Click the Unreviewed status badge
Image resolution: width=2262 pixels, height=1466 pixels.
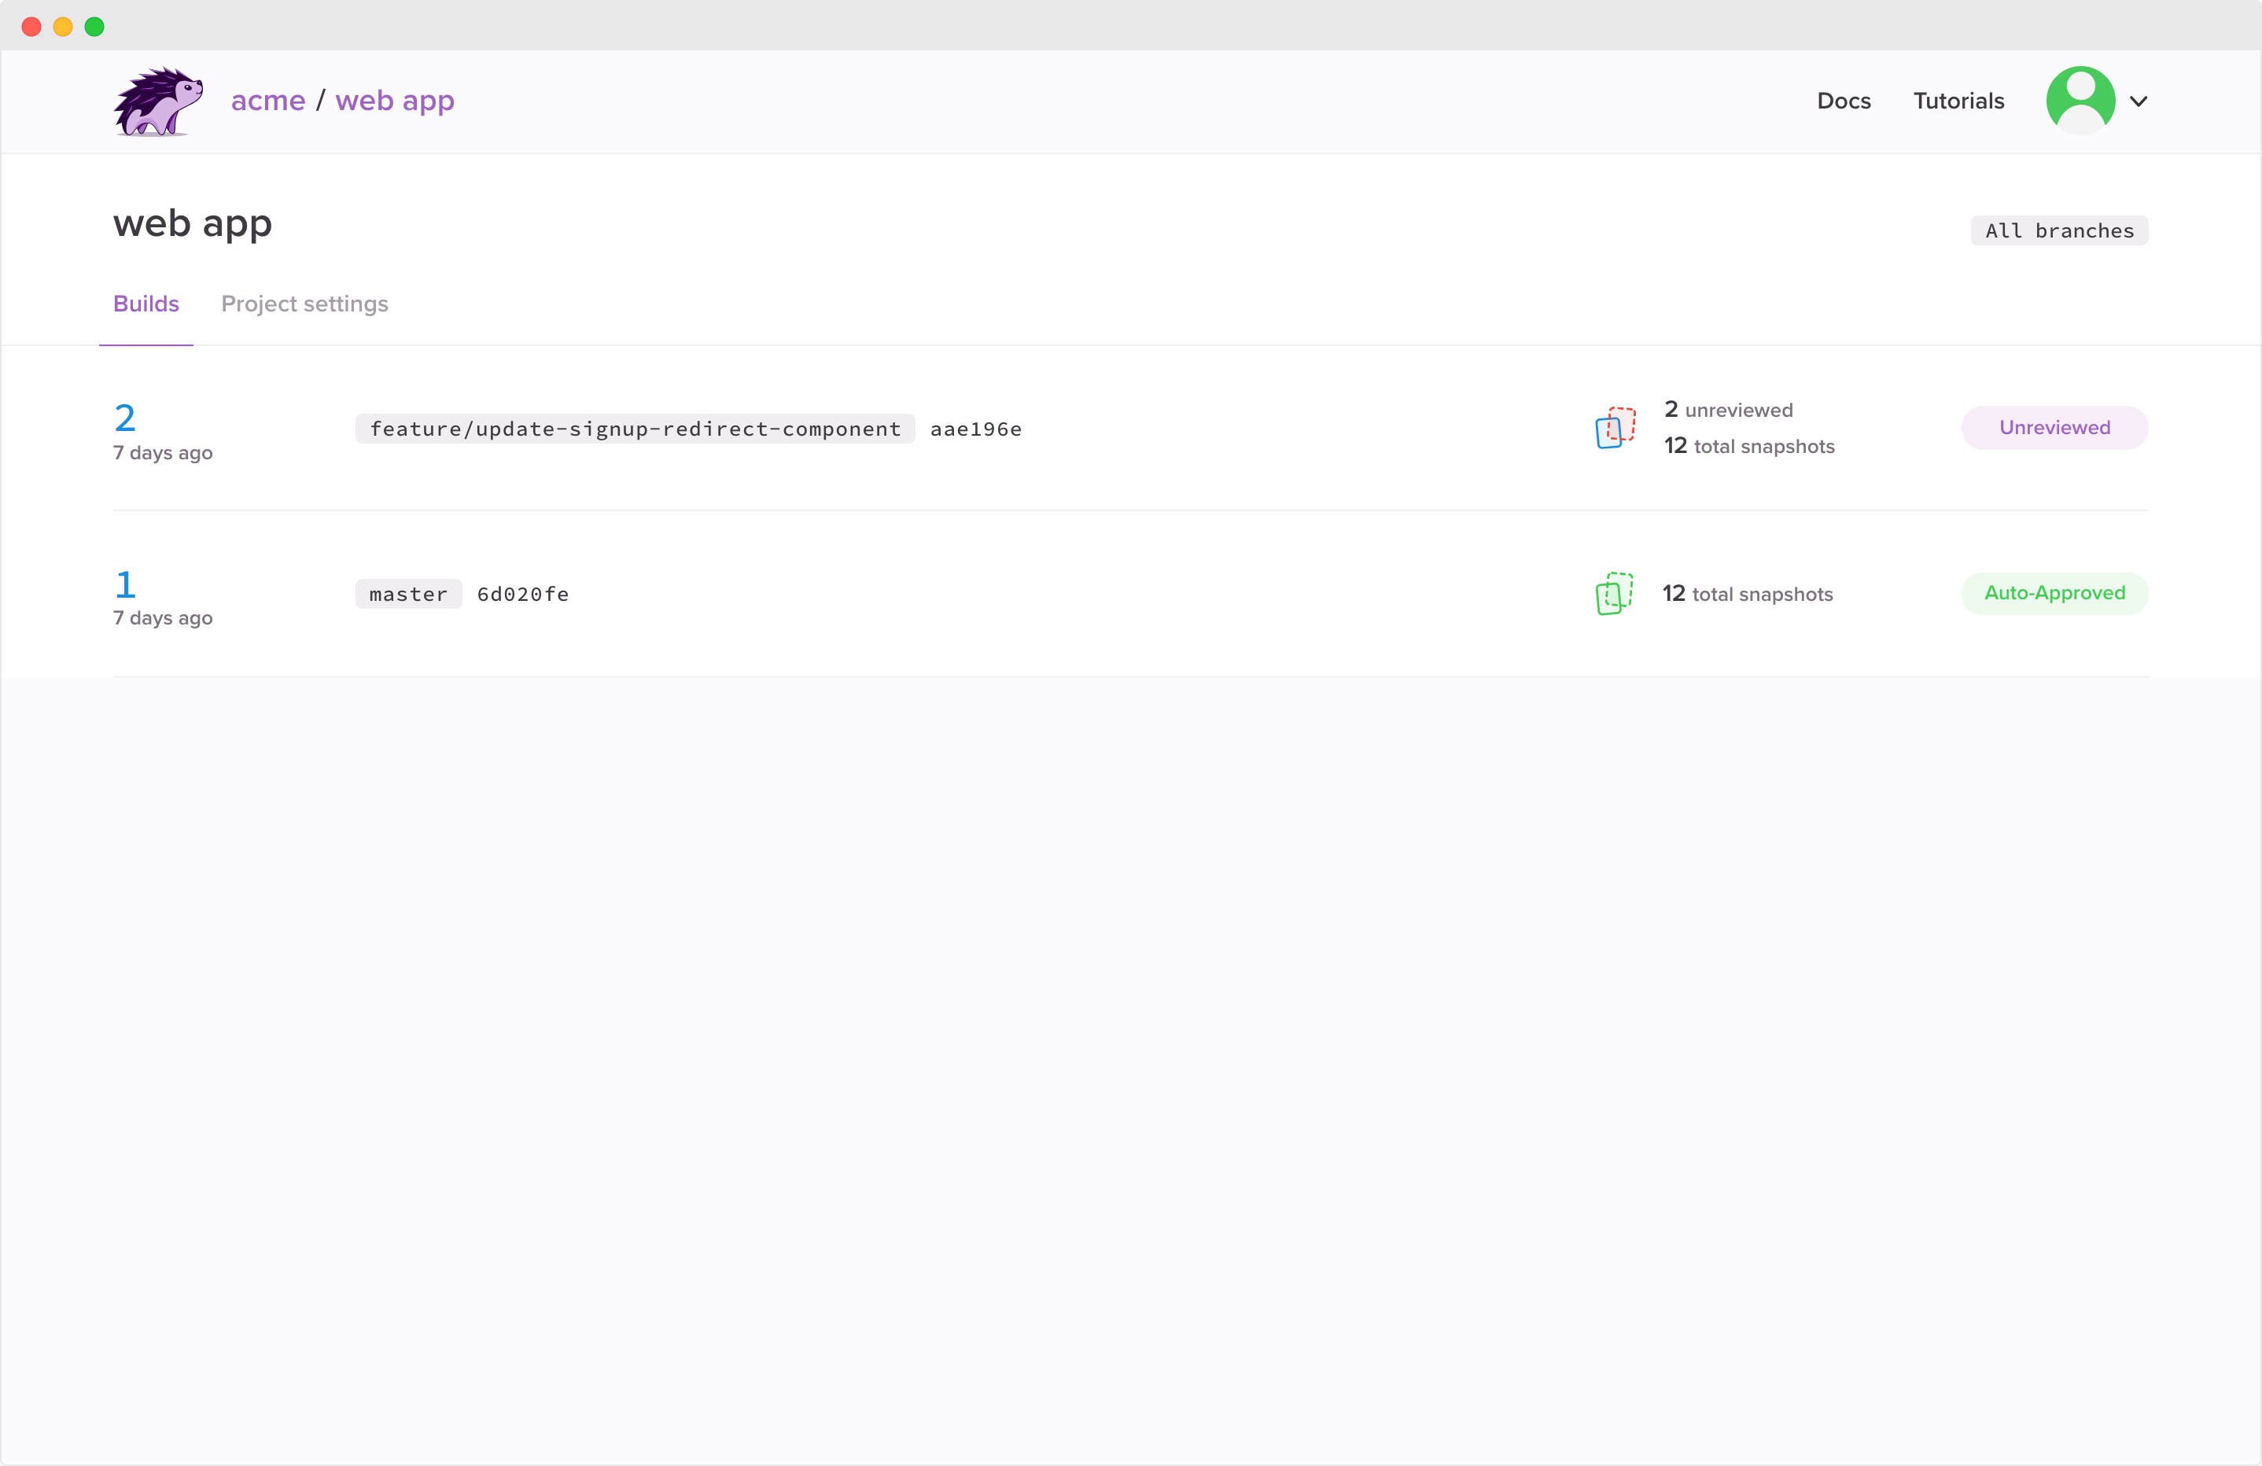click(2054, 428)
